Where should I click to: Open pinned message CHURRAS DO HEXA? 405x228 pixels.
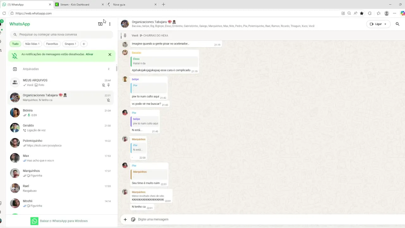coord(156,35)
